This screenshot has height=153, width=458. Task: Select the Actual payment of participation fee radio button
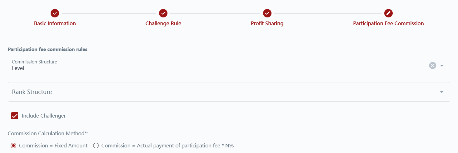click(96, 146)
